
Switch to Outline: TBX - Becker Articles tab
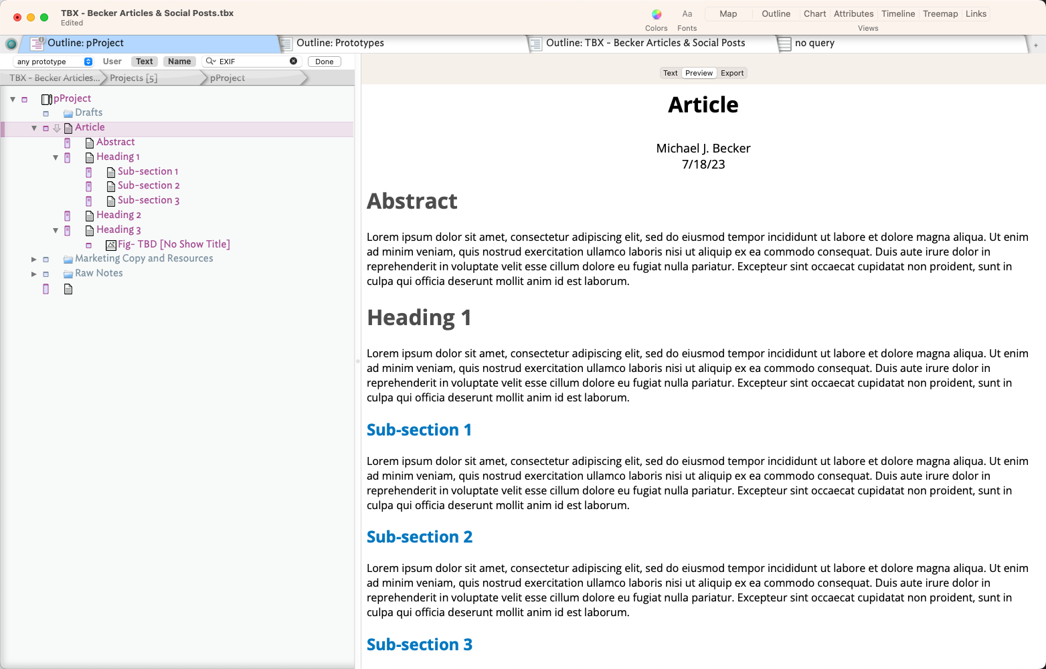tap(650, 43)
